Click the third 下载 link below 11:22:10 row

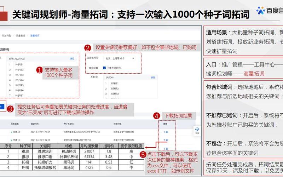[x=166, y=149]
